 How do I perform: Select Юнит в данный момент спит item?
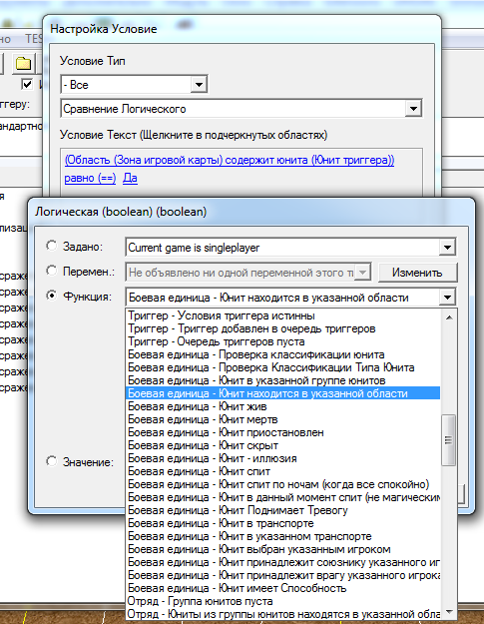point(282,497)
